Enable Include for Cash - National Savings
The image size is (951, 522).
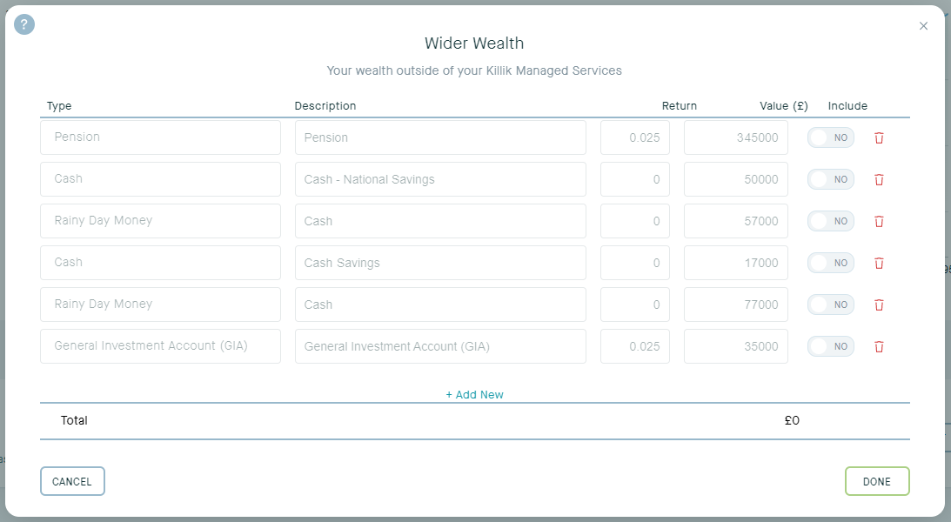(x=830, y=179)
